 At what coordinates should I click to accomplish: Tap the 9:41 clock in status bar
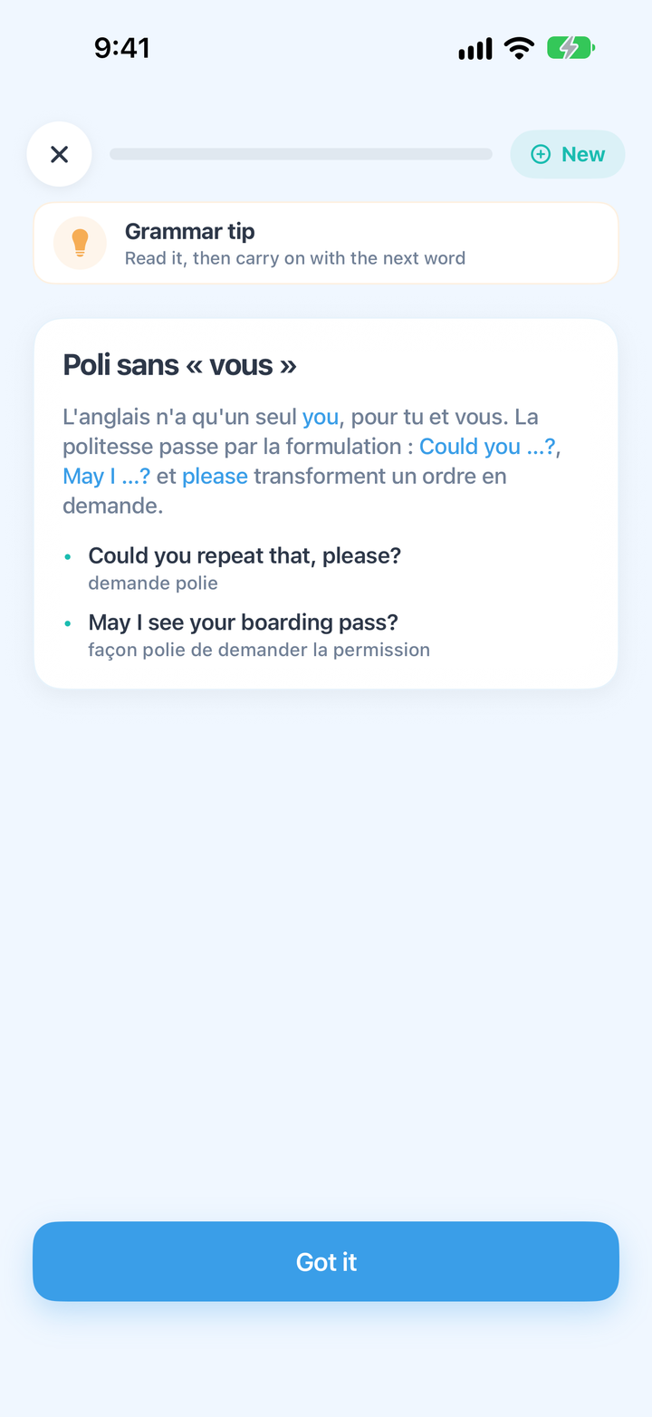(x=122, y=47)
